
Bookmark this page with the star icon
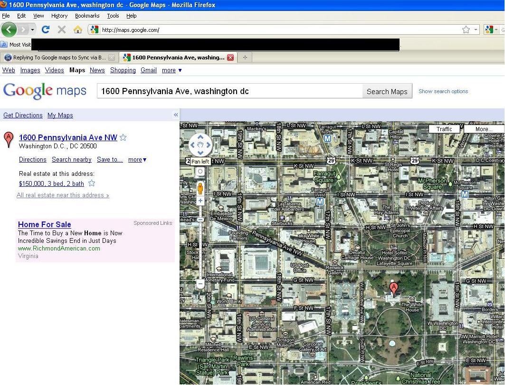click(x=466, y=29)
